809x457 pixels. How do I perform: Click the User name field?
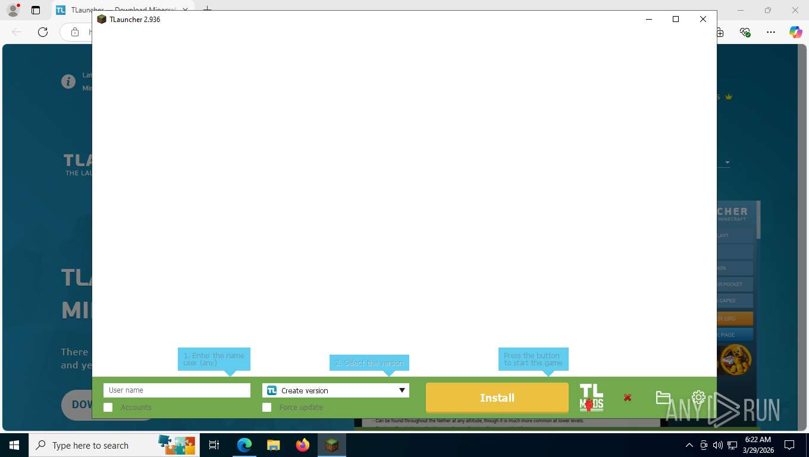[177, 390]
